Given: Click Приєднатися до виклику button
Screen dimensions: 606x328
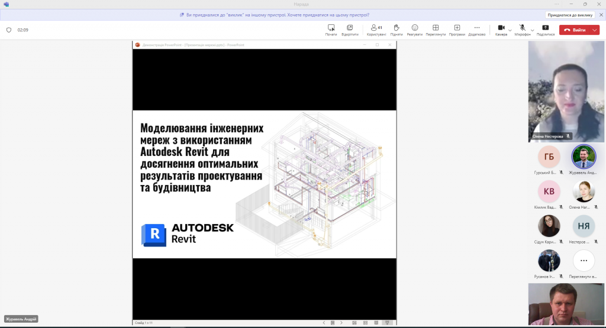Looking at the screenshot, I should coord(570,15).
